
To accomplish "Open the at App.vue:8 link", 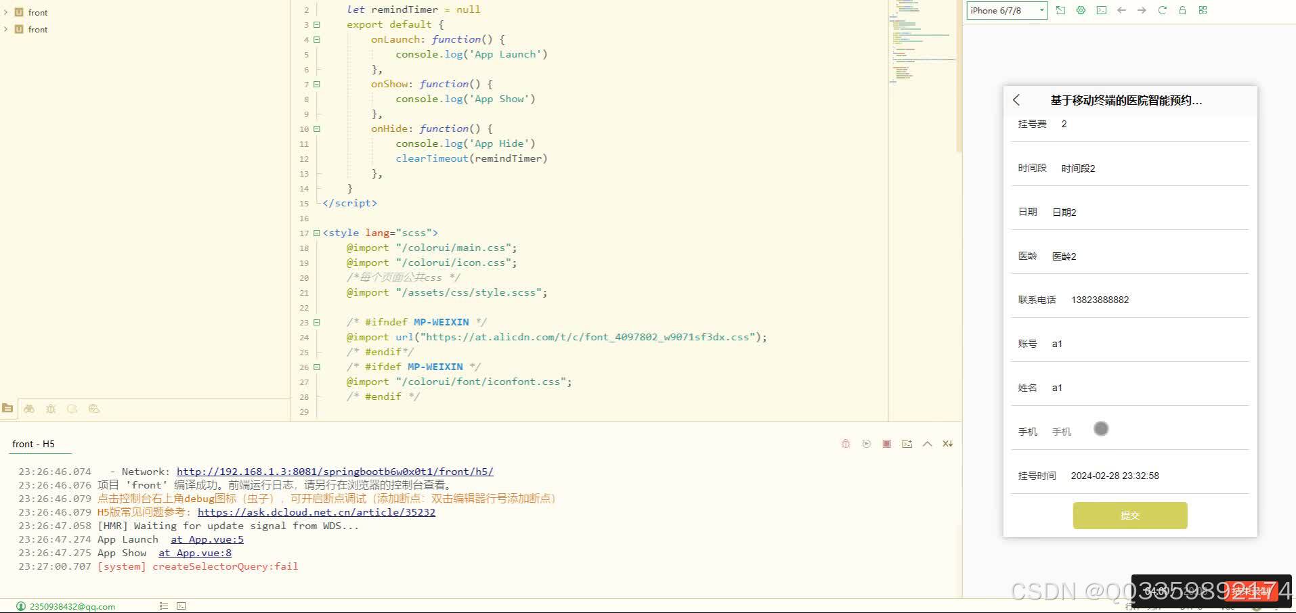I will point(195,553).
